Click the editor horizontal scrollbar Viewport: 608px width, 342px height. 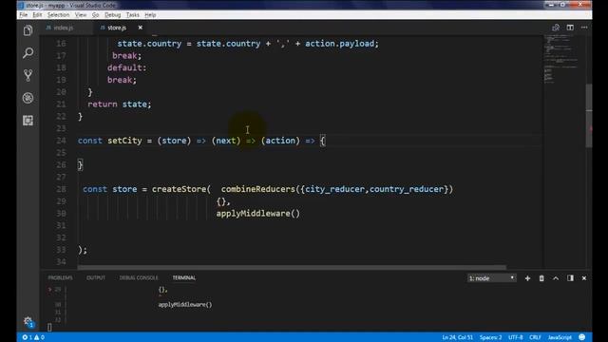point(292,267)
